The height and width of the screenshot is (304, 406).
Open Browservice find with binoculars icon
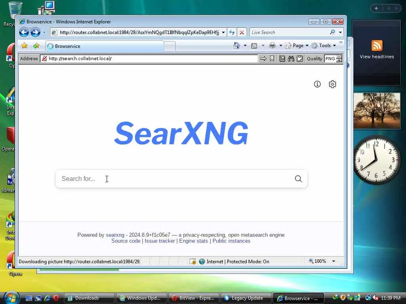point(291,59)
